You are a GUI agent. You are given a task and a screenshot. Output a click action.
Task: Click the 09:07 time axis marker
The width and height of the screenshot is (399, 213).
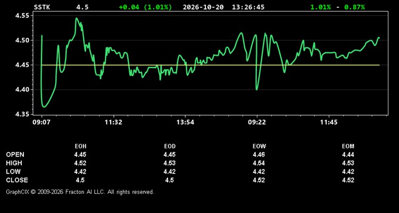(x=42, y=122)
